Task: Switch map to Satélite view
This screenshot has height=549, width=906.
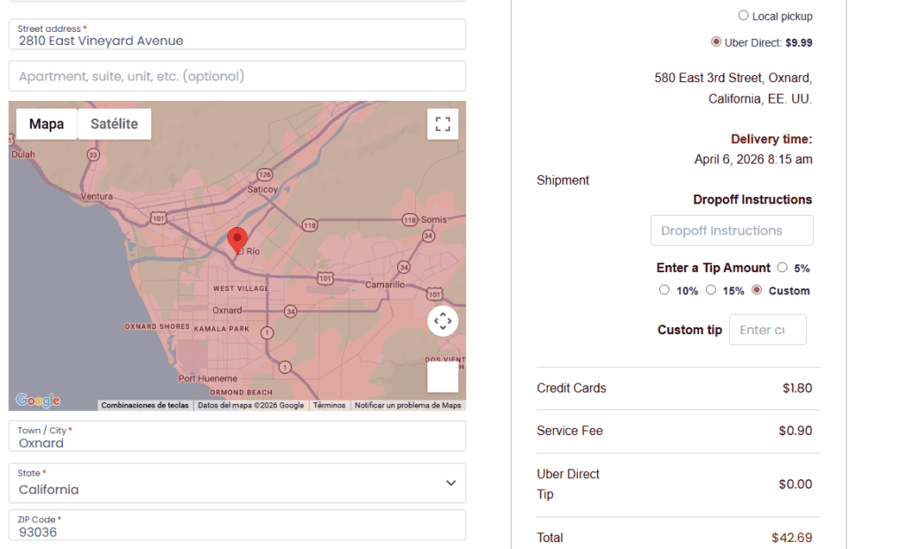Action: pos(114,124)
